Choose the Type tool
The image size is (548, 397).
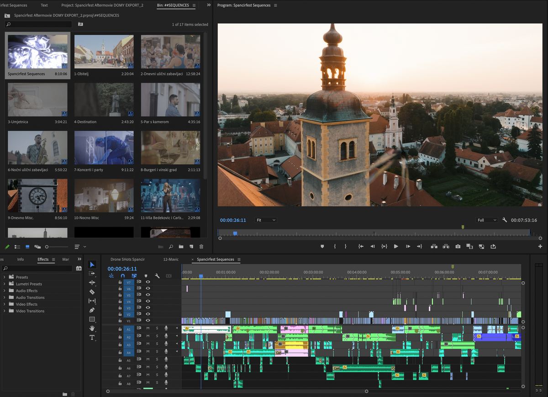click(x=92, y=338)
